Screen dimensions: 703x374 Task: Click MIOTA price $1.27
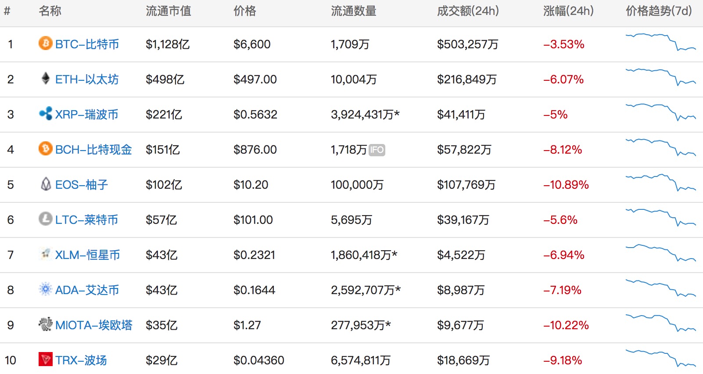tap(247, 325)
